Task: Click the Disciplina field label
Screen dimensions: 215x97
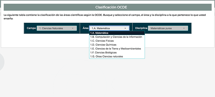Action: [141, 28]
